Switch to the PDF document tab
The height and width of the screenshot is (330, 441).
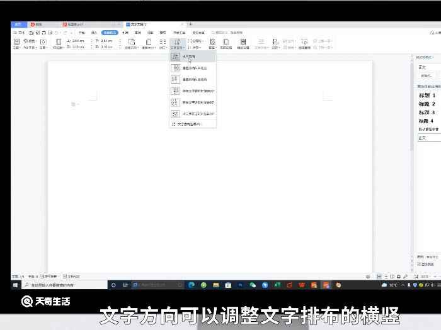pyautogui.click(x=91, y=25)
